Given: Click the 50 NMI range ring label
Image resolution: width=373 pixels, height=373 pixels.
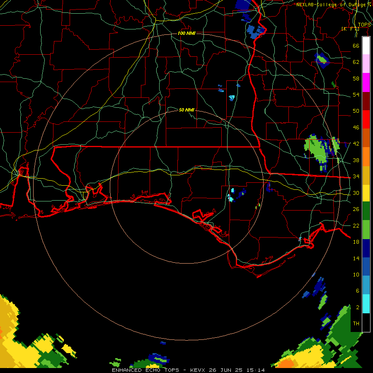Looking at the screenshot, I should tap(186, 110).
